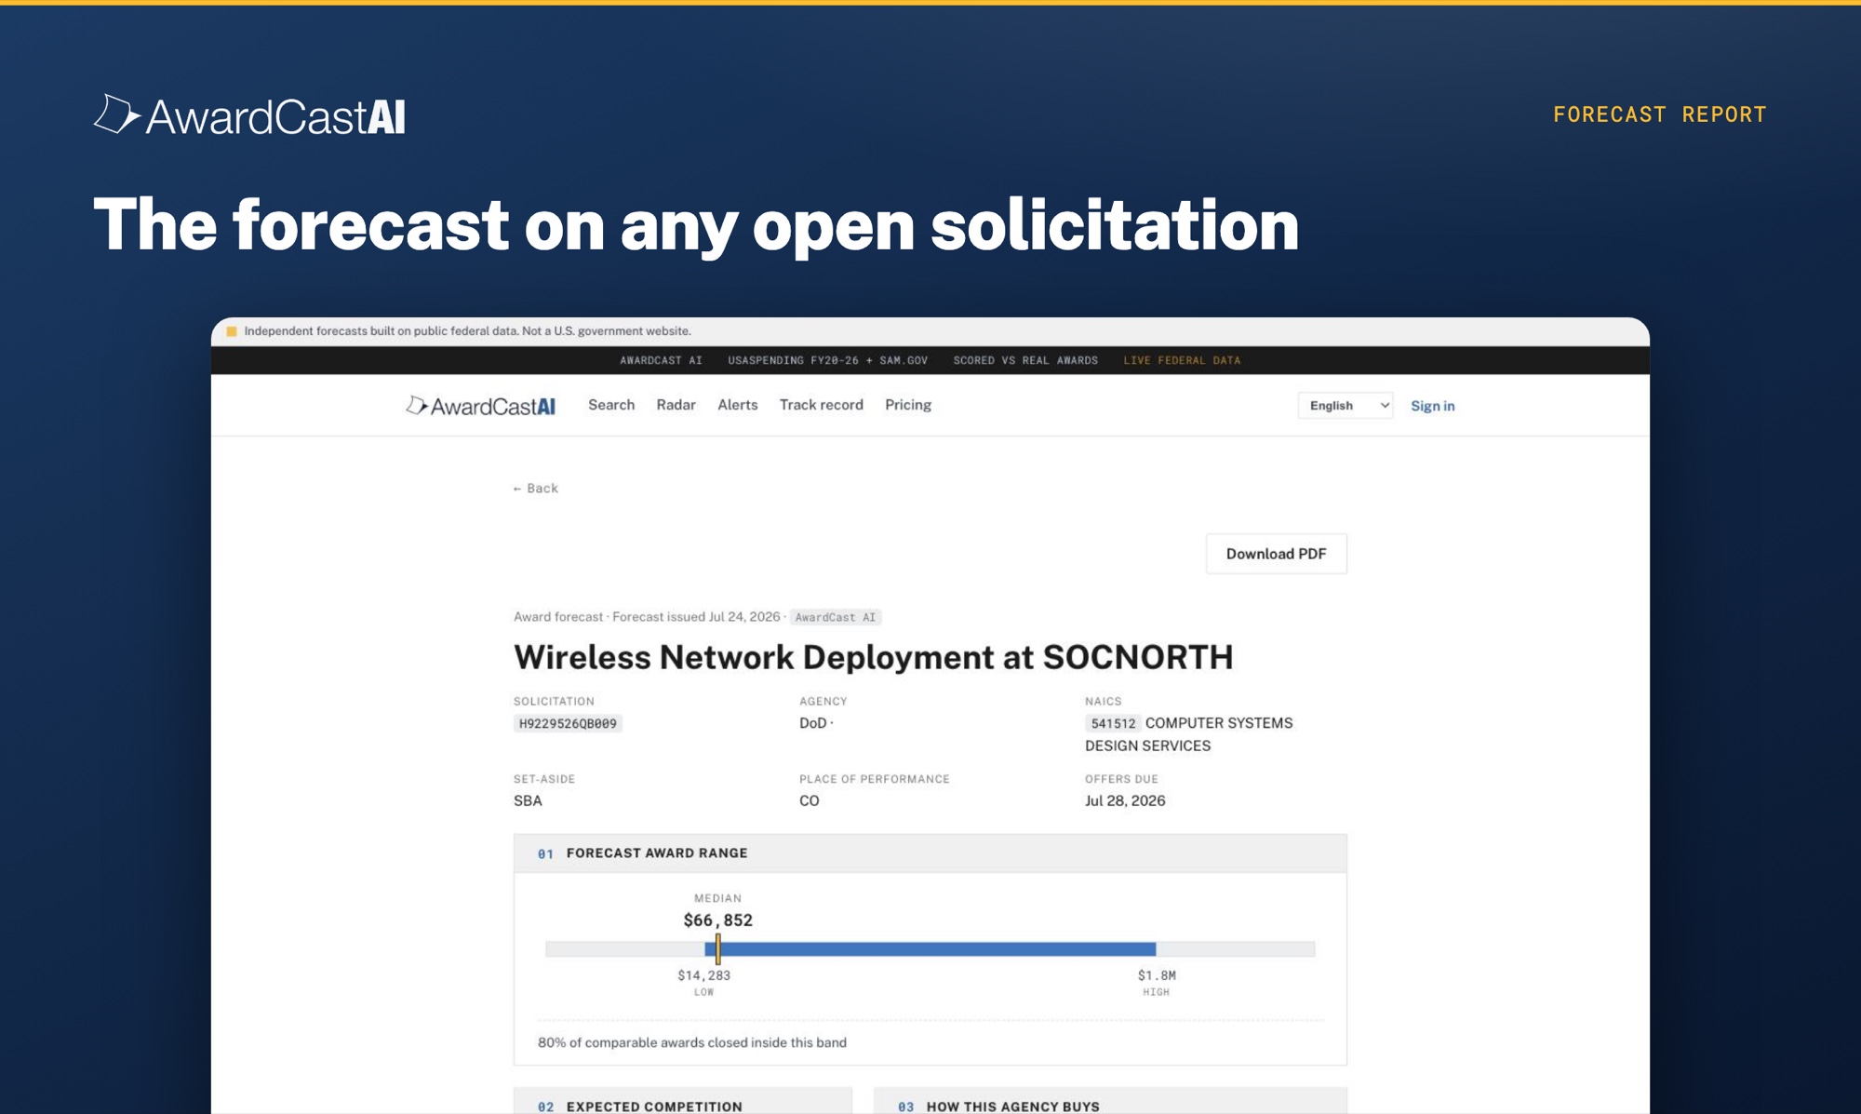Click the NAICS code 541512
This screenshot has height=1114, width=1861.
pyautogui.click(x=1113, y=723)
